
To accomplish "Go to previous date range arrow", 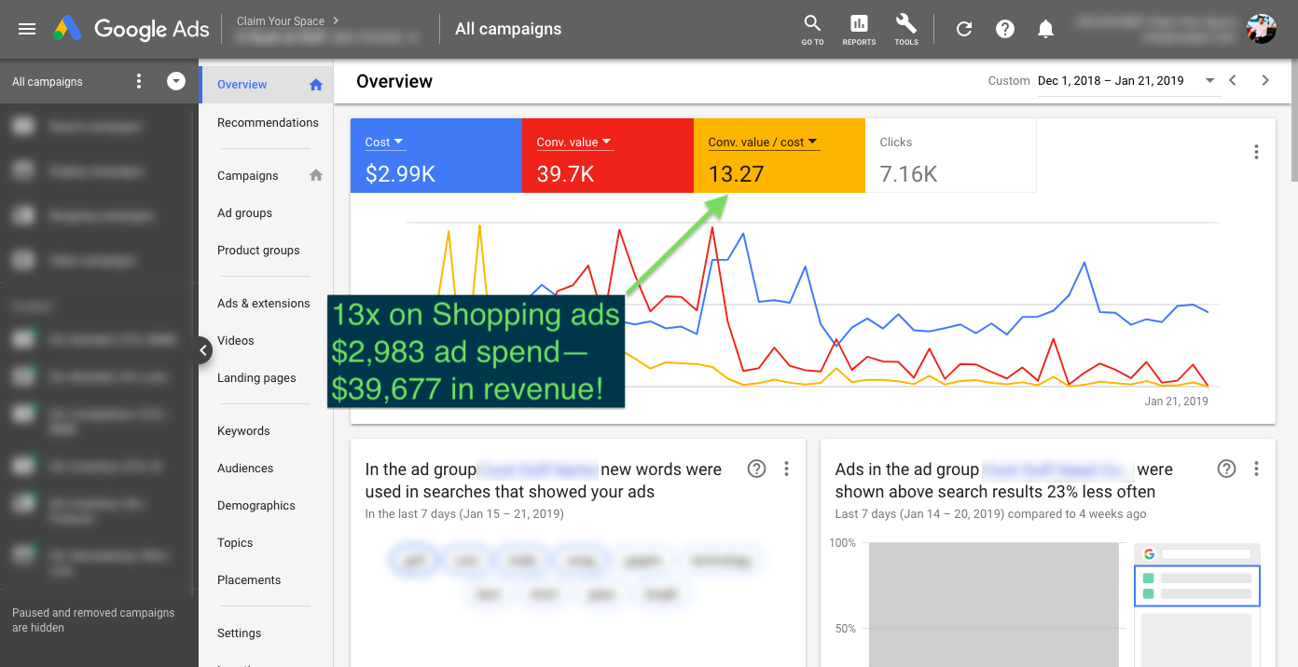I will point(1233,80).
